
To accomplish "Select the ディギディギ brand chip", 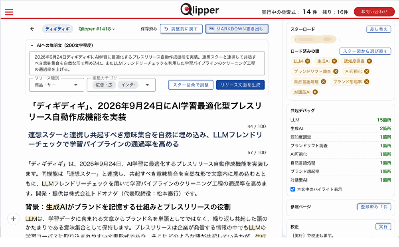I will coord(57,29).
